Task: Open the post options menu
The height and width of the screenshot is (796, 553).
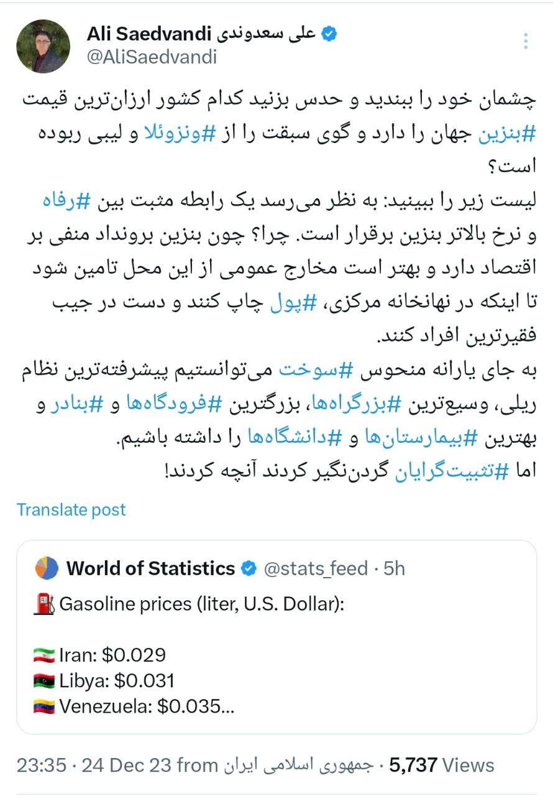Action: 525,39
